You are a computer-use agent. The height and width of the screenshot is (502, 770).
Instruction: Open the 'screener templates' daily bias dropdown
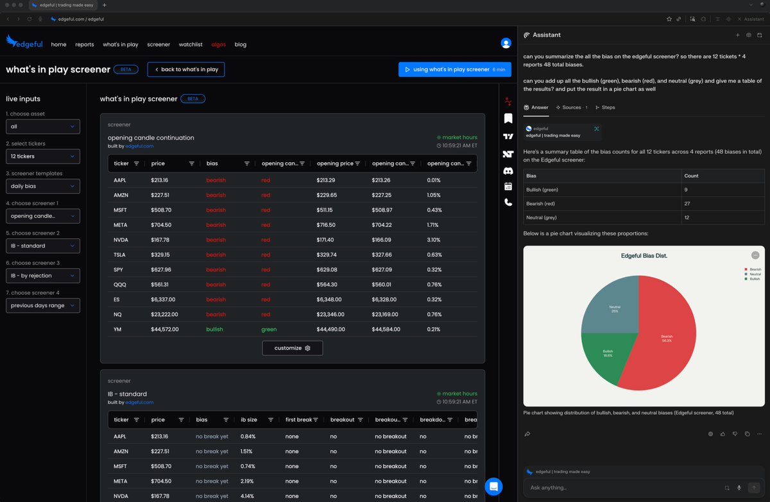click(42, 186)
